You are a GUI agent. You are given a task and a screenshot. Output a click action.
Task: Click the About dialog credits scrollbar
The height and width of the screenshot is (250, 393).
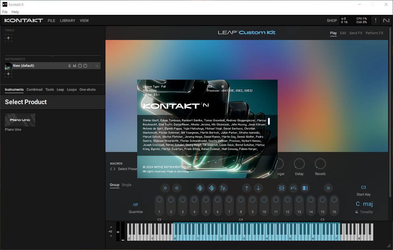point(269,121)
